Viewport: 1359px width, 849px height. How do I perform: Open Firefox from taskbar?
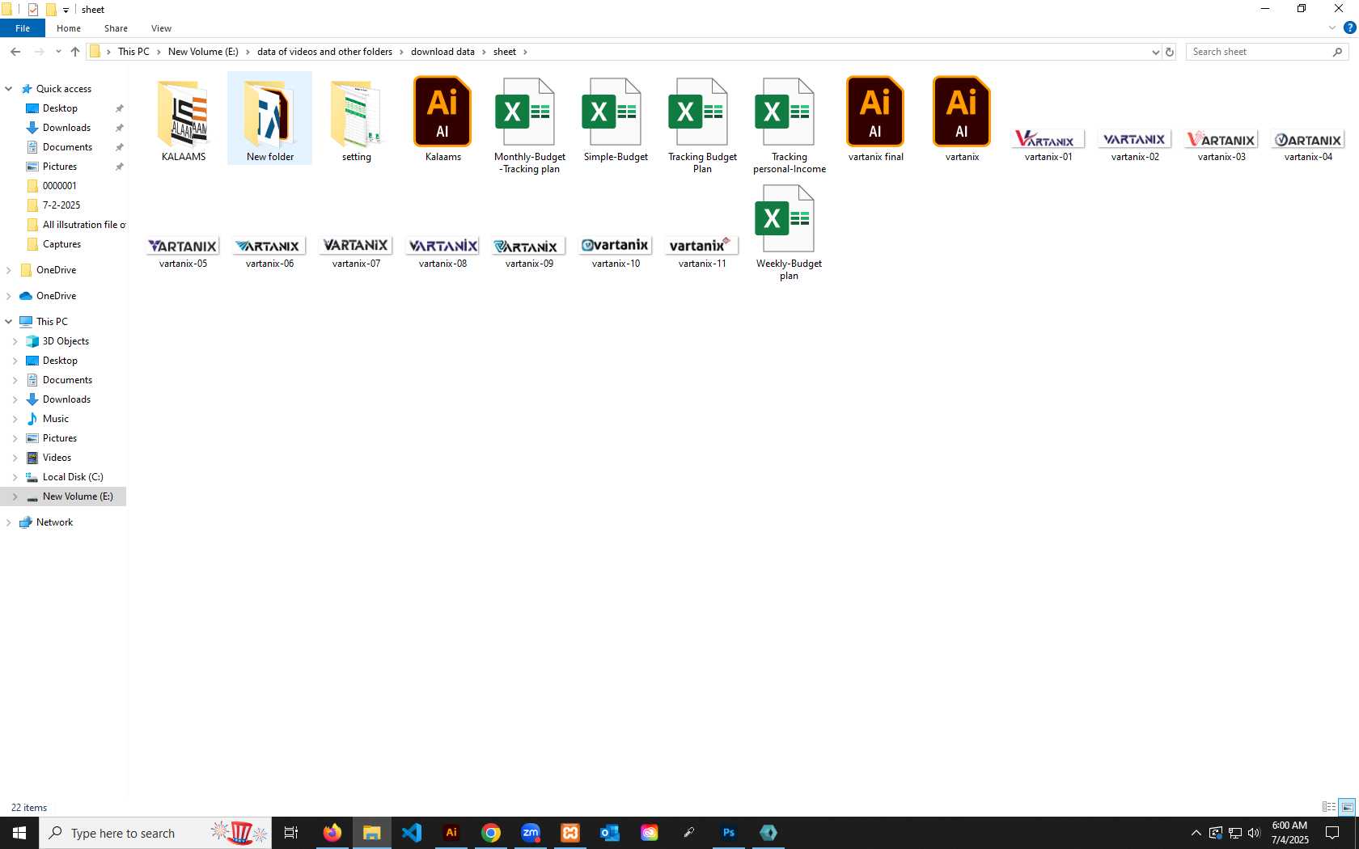click(x=332, y=833)
